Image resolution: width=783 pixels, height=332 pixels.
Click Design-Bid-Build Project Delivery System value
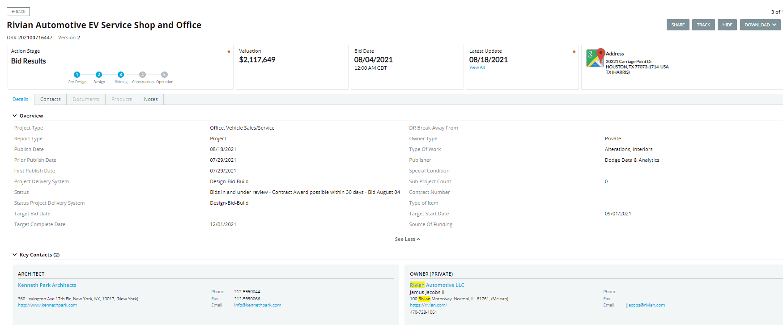[x=229, y=181]
